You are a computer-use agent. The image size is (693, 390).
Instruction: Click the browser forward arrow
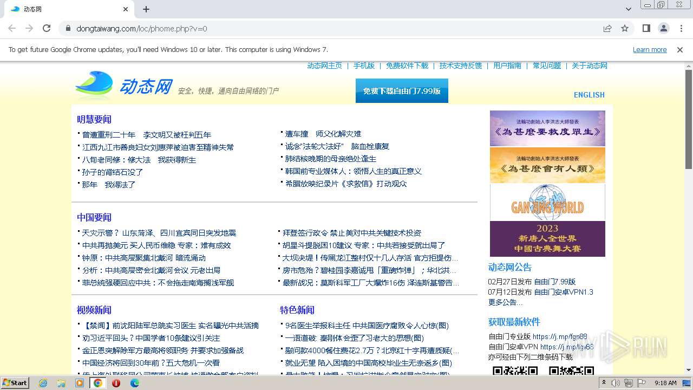point(29,28)
